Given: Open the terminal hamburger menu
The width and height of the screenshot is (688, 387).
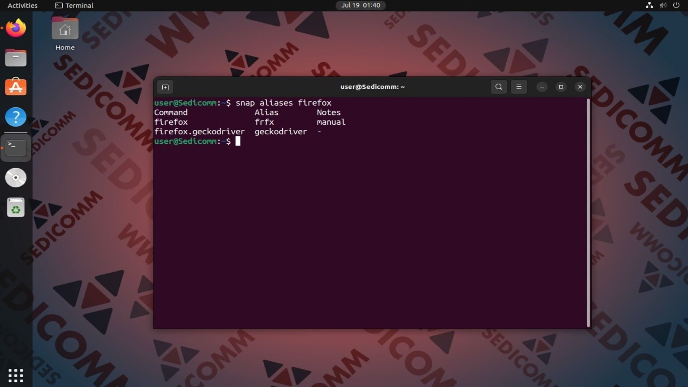Looking at the screenshot, I should (519, 87).
